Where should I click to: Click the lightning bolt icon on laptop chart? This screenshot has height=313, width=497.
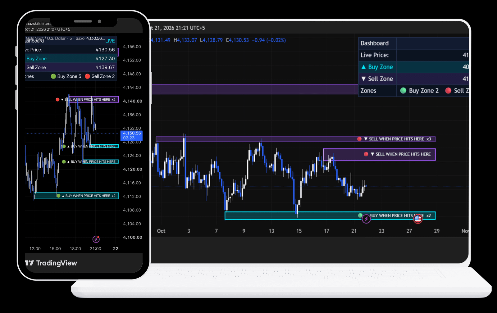[x=366, y=219]
